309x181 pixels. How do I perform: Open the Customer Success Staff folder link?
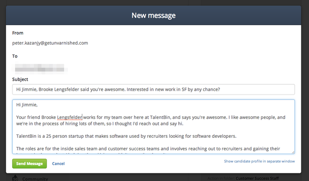(257, 178)
